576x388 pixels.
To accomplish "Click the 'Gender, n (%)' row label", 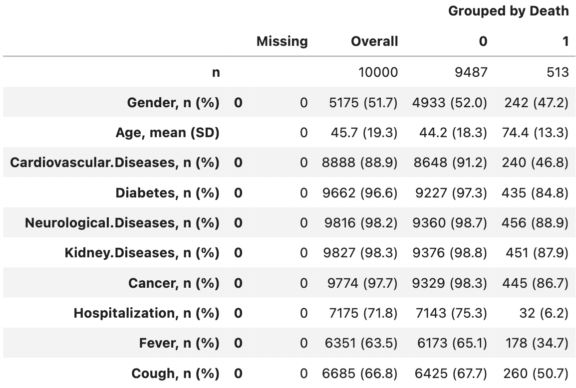I will tap(174, 103).
